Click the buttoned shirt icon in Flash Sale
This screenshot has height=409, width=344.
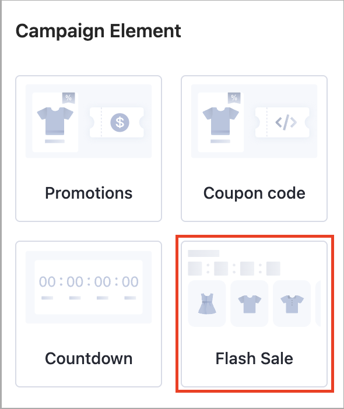coord(292,304)
